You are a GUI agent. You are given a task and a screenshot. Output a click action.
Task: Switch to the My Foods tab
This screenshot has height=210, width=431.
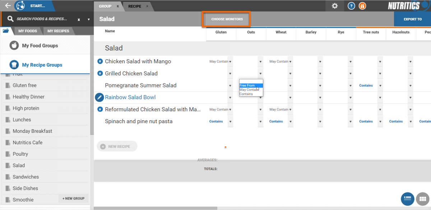pos(28,31)
